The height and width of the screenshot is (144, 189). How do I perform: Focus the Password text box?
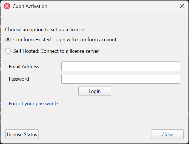[x=121, y=79]
